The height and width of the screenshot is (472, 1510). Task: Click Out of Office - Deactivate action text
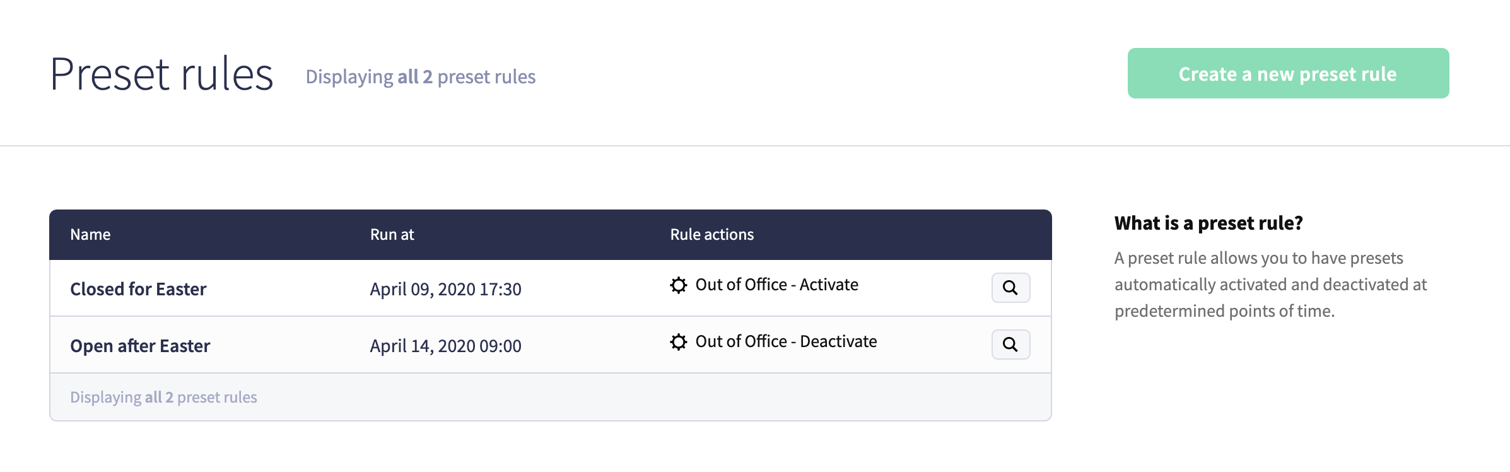[786, 341]
